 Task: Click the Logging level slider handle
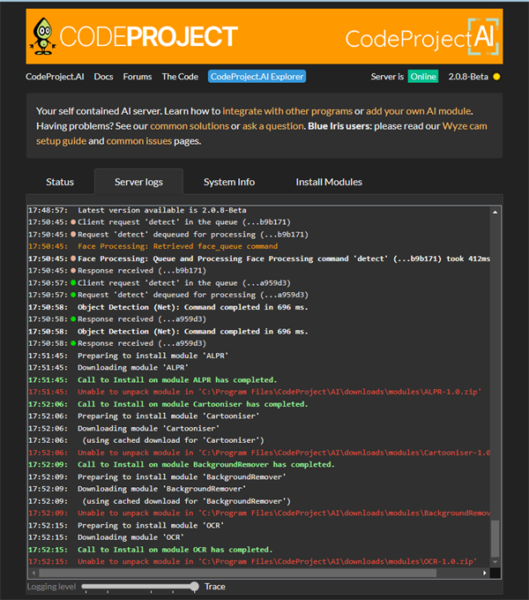[x=194, y=586]
